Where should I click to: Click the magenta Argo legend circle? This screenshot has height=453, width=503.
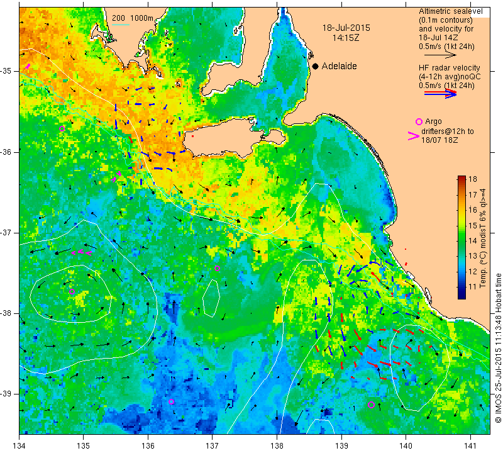[x=419, y=121]
